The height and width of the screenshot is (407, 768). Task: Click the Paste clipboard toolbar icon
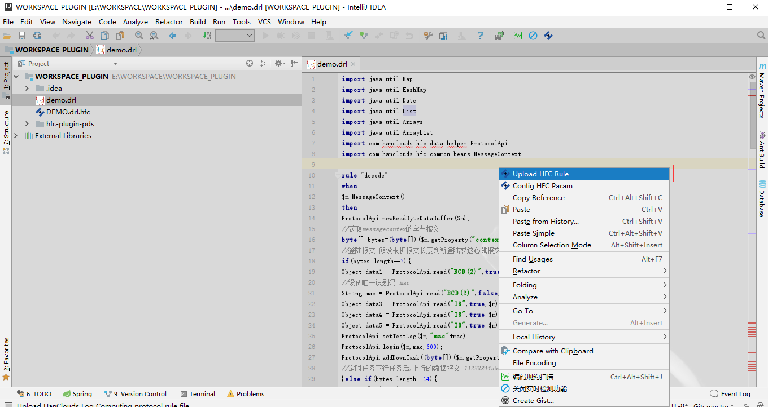tap(120, 36)
